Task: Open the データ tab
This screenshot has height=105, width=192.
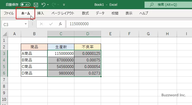Action: [x=100, y=13]
